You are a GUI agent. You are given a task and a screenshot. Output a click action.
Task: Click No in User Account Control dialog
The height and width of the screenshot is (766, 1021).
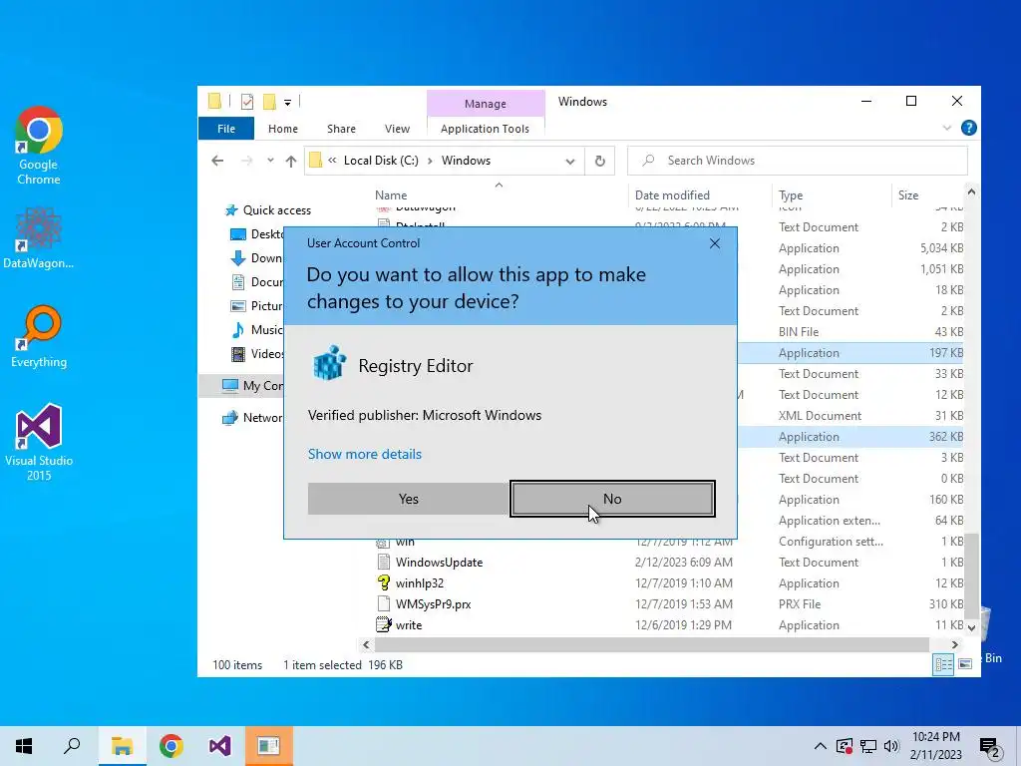(x=612, y=499)
